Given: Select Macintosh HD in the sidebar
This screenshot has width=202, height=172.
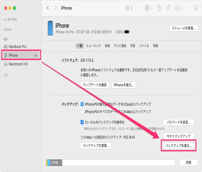Looking at the screenshot, I should coord(18,64).
